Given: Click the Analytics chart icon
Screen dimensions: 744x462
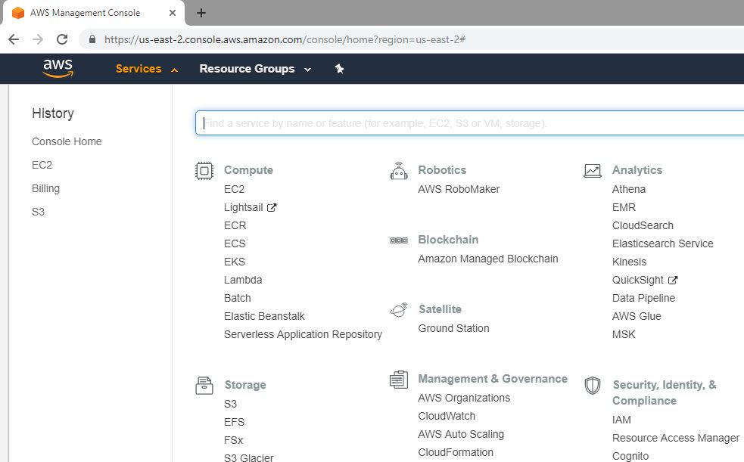Looking at the screenshot, I should coord(592,171).
